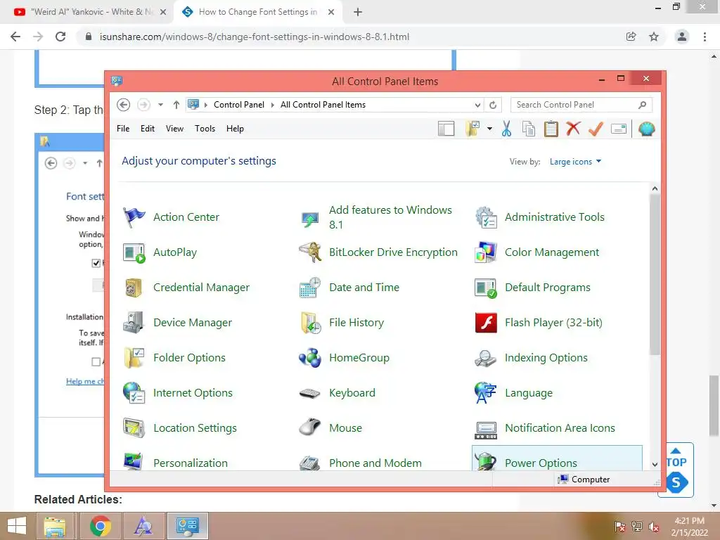This screenshot has height=540, width=720.
Task: Bookmark this page with the star icon
Action: [x=654, y=37]
